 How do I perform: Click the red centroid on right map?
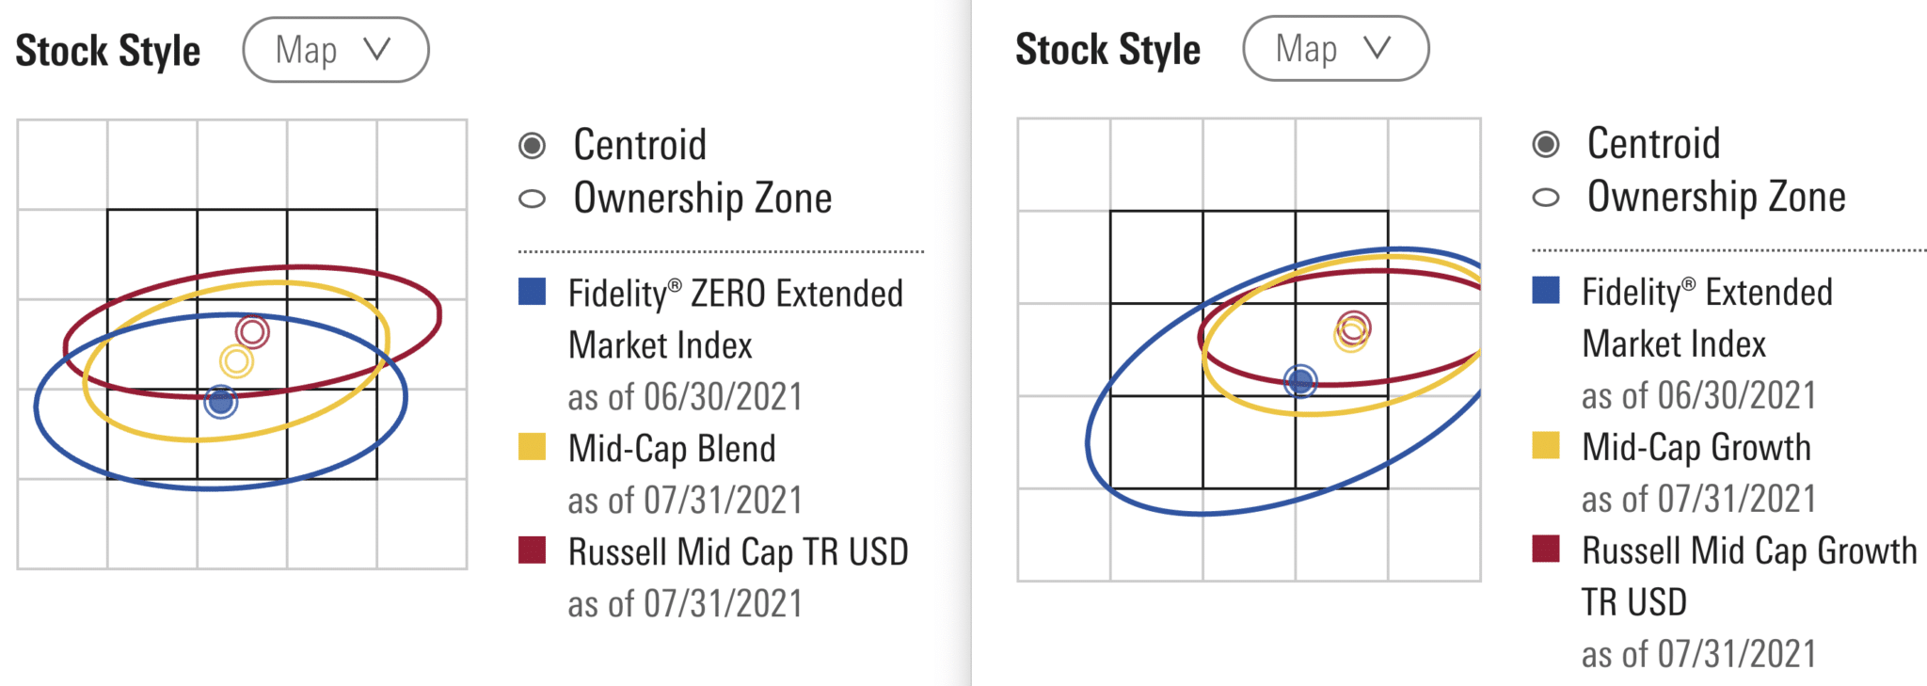click(1354, 327)
